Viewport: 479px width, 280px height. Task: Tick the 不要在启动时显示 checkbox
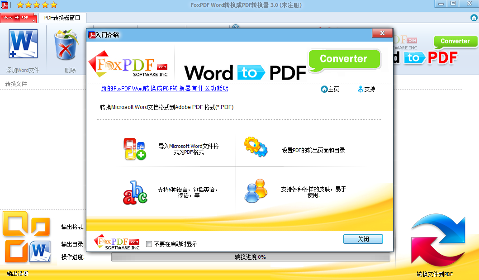pos(149,244)
